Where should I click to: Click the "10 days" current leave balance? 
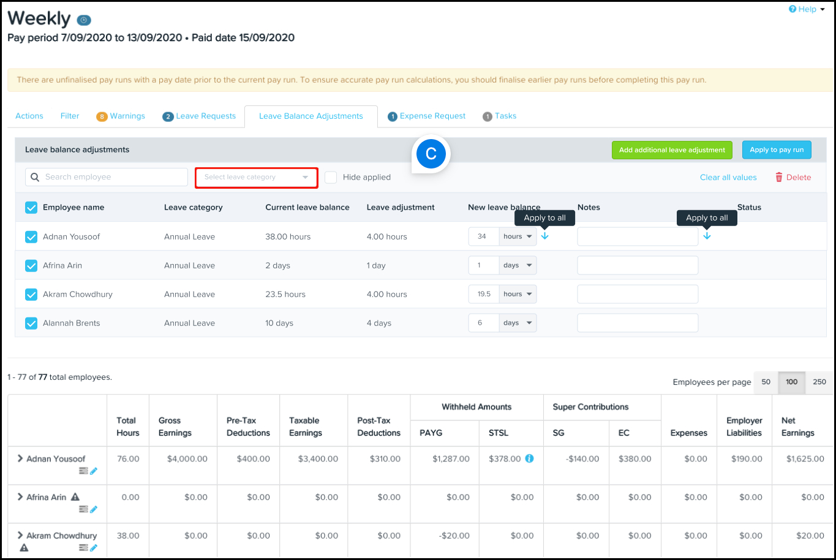(279, 323)
